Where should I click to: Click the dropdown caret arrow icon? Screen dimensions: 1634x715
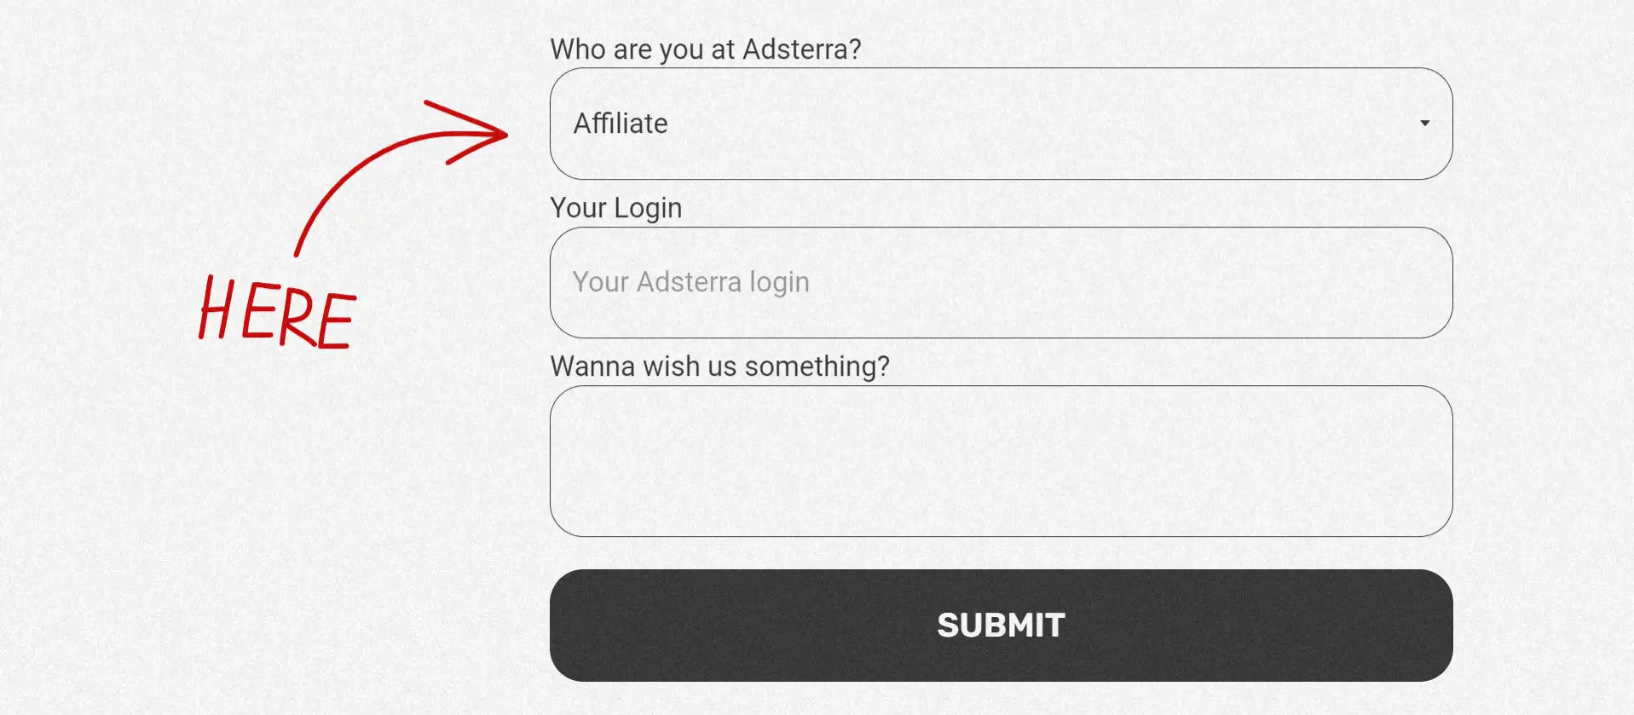tap(1424, 124)
